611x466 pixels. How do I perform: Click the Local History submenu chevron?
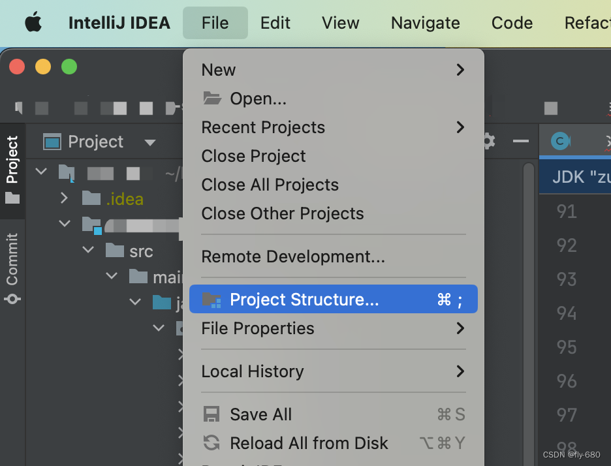pos(460,371)
